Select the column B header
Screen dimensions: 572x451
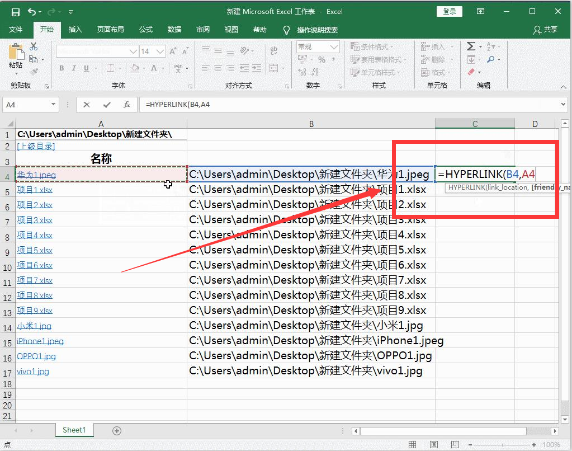tap(311, 124)
